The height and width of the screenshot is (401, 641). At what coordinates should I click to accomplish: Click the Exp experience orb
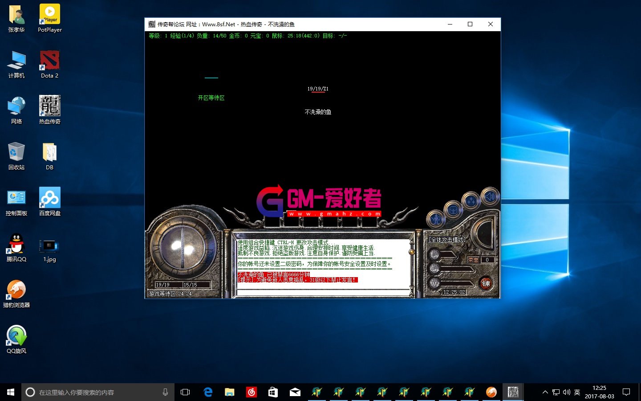434,269
